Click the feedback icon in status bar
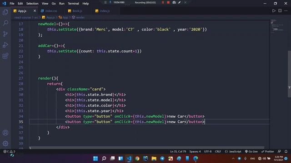 click(279, 151)
